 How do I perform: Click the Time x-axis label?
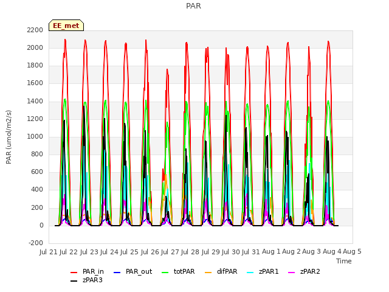point(344,261)
